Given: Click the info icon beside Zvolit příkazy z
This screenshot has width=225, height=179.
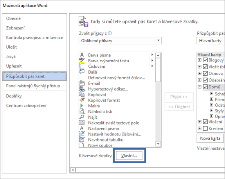Looking at the screenshot, I should [110, 33].
